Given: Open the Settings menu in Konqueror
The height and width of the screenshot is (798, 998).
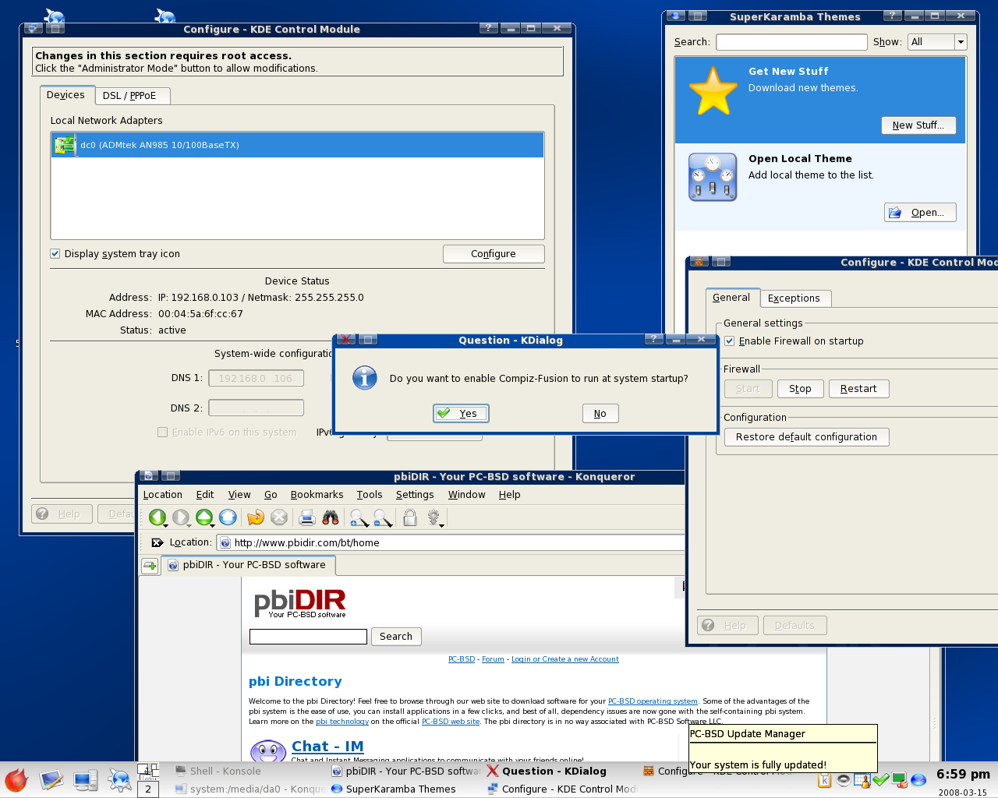Looking at the screenshot, I should click(x=415, y=495).
